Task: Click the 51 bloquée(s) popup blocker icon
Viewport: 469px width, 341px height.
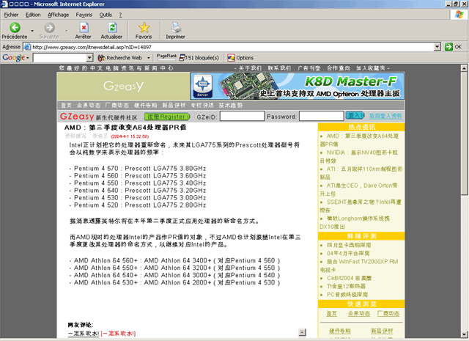Action: point(182,58)
